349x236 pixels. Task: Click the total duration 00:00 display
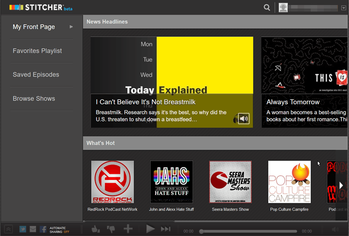pos(307,231)
